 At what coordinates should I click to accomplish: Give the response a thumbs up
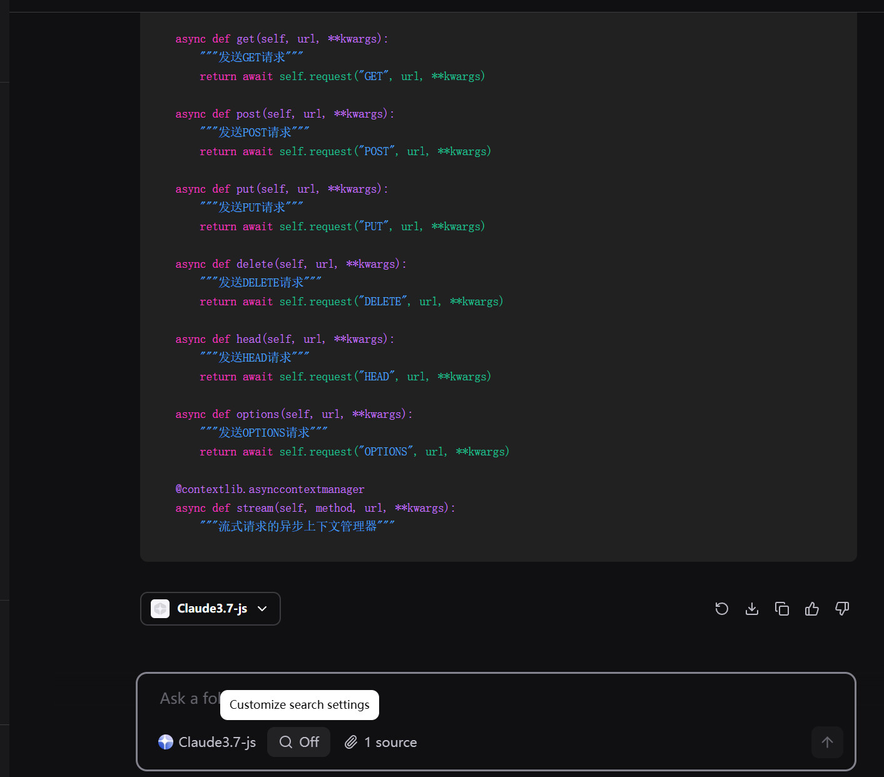tap(811, 609)
